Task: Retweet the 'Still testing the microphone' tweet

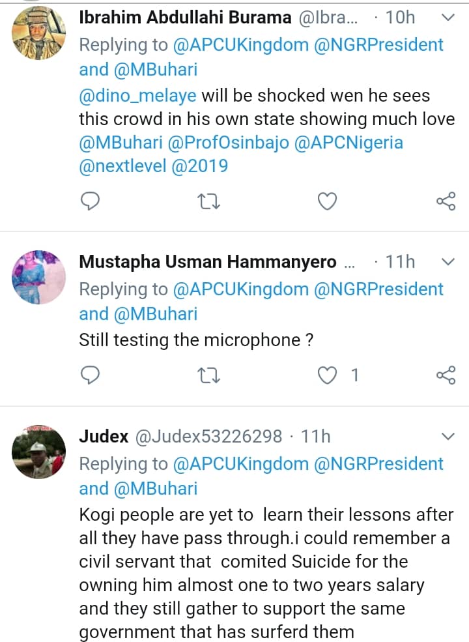Action: [x=209, y=375]
